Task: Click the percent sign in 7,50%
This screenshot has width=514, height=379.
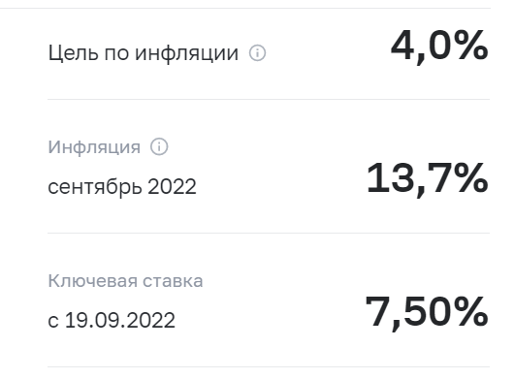Action: click(471, 311)
